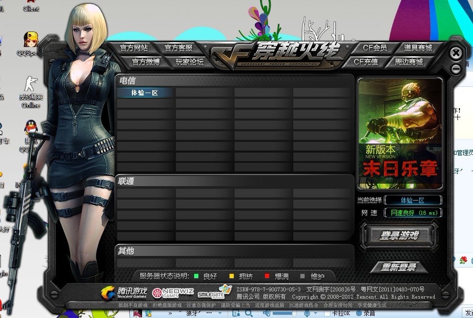Open the CF会员 membership page
This screenshot has width=473, height=318.
click(x=375, y=48)
